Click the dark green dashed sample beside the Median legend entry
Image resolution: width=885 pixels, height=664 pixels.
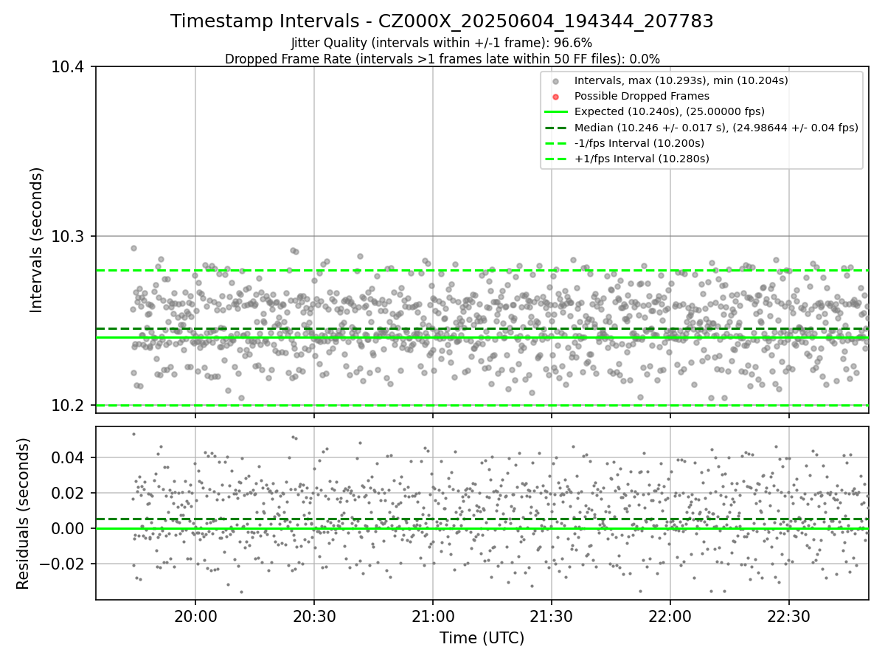pyautogui.click(x=556, y=128)
